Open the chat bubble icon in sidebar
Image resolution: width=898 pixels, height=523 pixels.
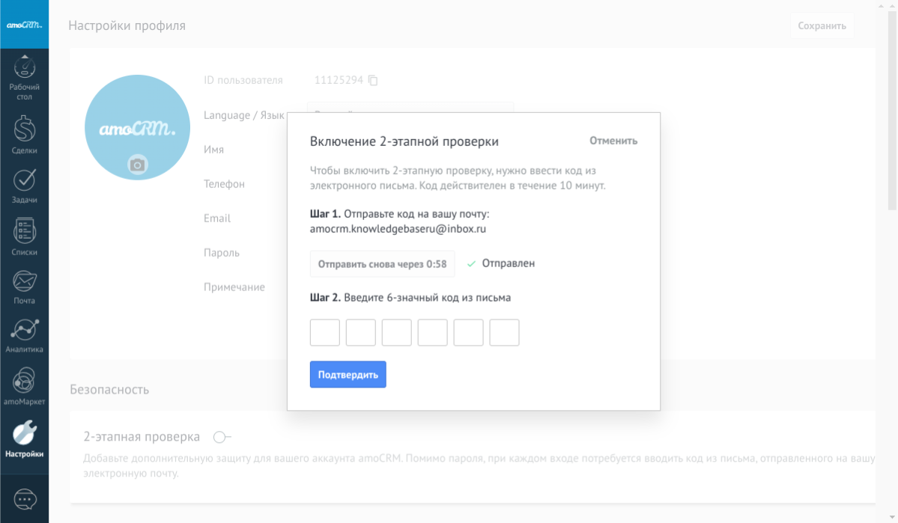click(25, 499)
